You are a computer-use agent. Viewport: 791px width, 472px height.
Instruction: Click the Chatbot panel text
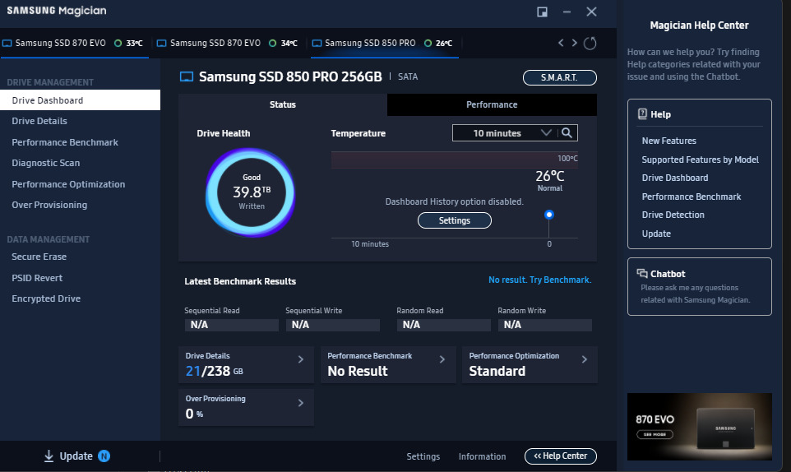coord(695,294)
